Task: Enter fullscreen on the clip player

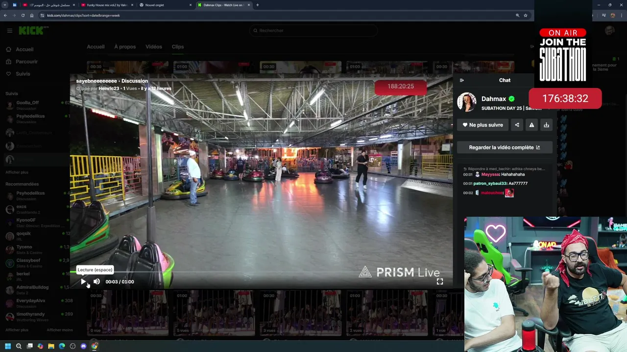Action: tap(440, 282)
